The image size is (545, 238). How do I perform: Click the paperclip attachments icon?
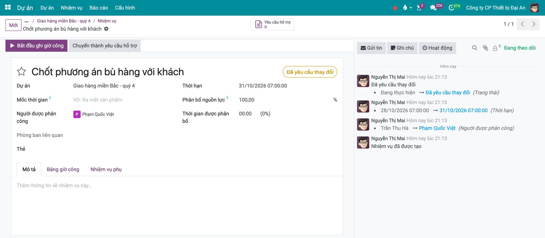[485, 48]
